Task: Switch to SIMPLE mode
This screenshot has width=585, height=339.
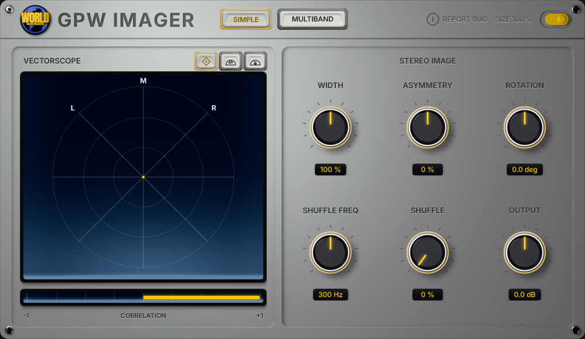Action: click(x=246, y=19)
